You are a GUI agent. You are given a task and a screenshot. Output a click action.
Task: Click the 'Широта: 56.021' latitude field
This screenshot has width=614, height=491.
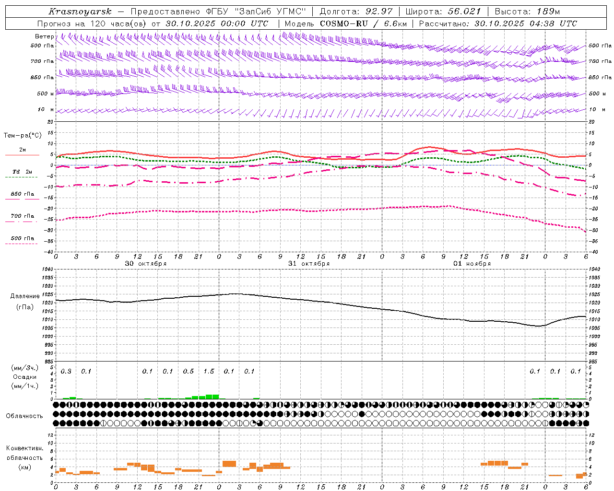coord(443,12)
